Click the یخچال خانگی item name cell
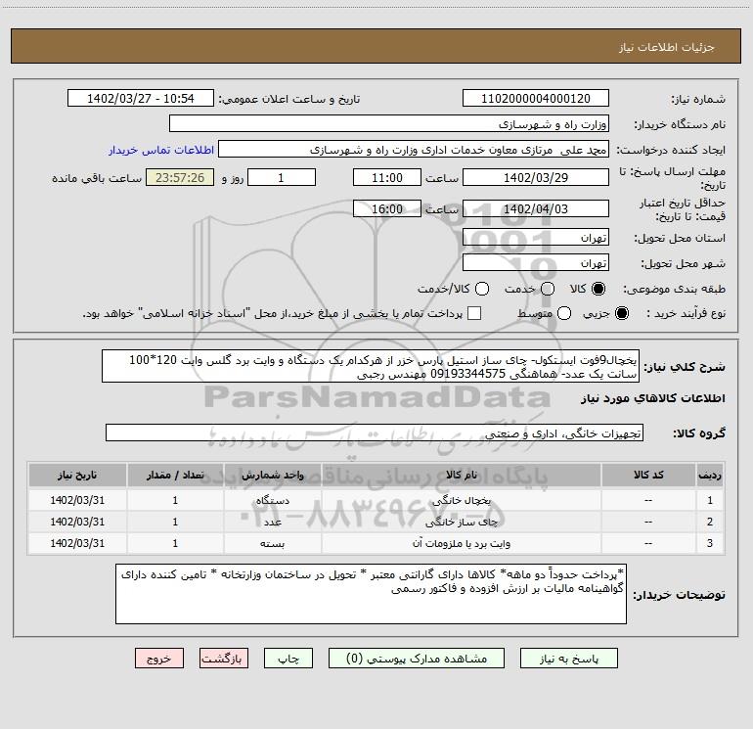The image size is (753, 729). click(461, 500)
